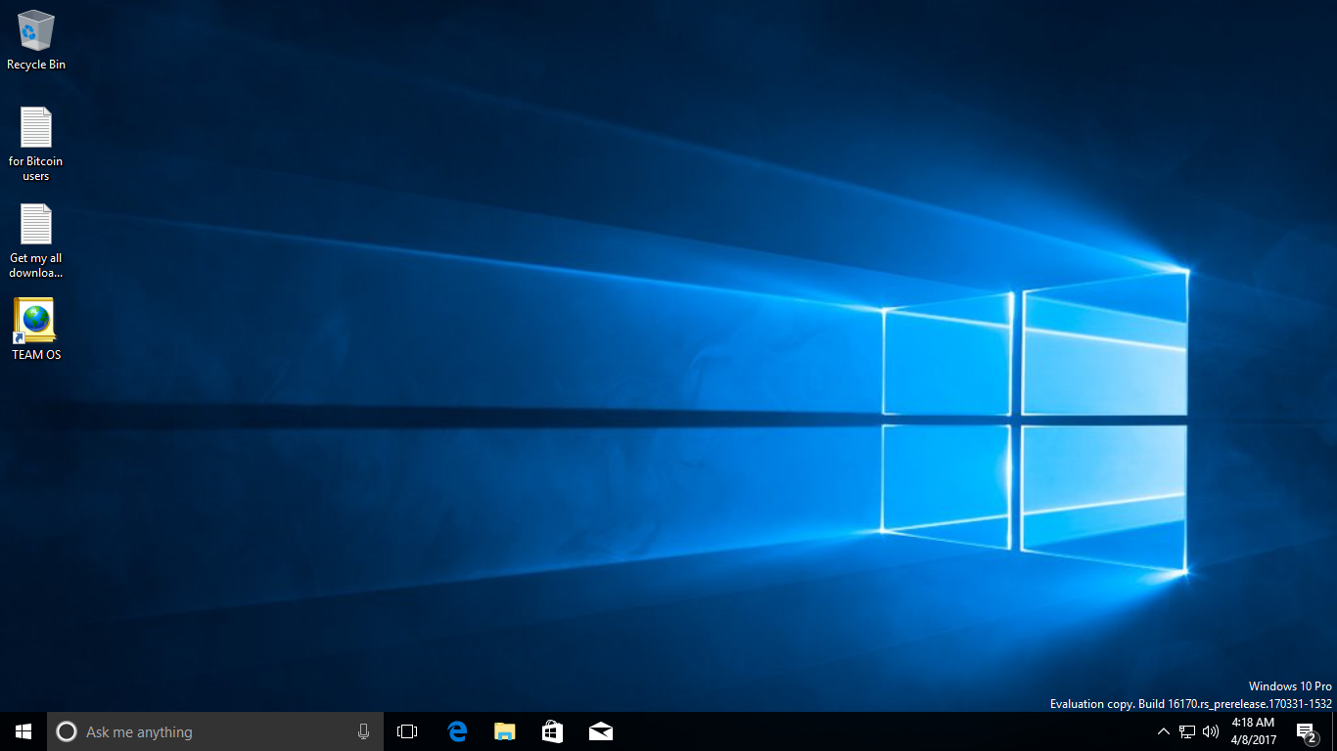
Task: Focus the 'Ask me anything' search box
Action: [215, 731]
